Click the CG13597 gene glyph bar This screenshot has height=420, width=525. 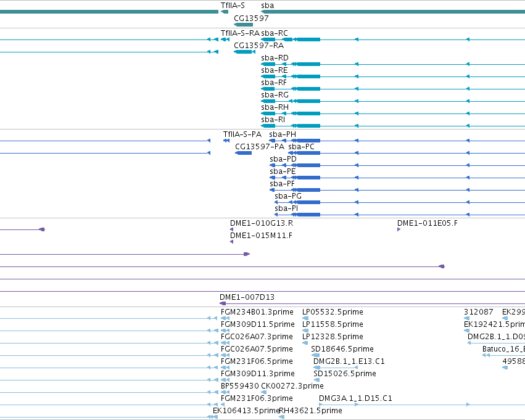pyautogui.click(x=244, y=25)
